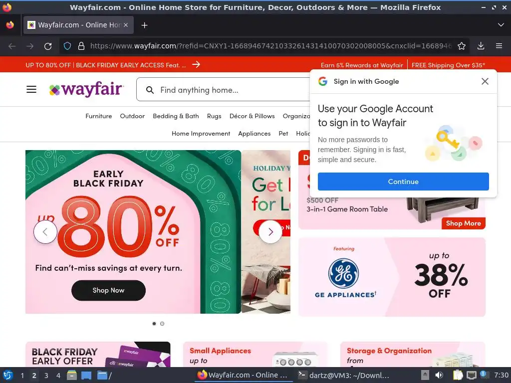Click Firefox icon left of tab strip
The width and height of the screenshot is (511, 383).
[x=10, y=25]
